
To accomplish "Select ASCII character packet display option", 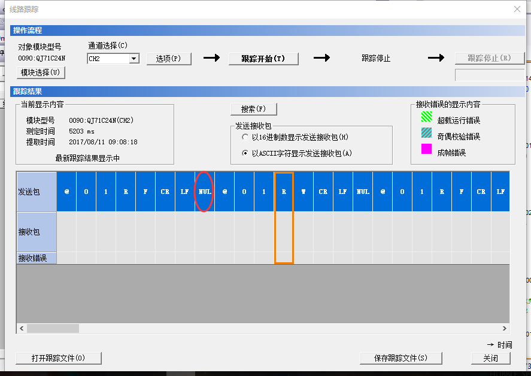I will point(245,153).
